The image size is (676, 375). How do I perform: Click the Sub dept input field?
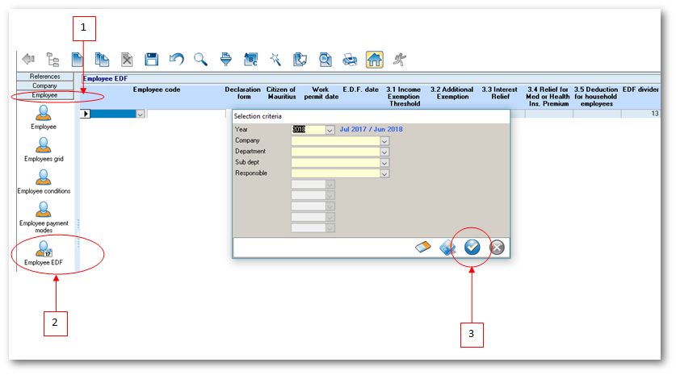tap(335, 162)
